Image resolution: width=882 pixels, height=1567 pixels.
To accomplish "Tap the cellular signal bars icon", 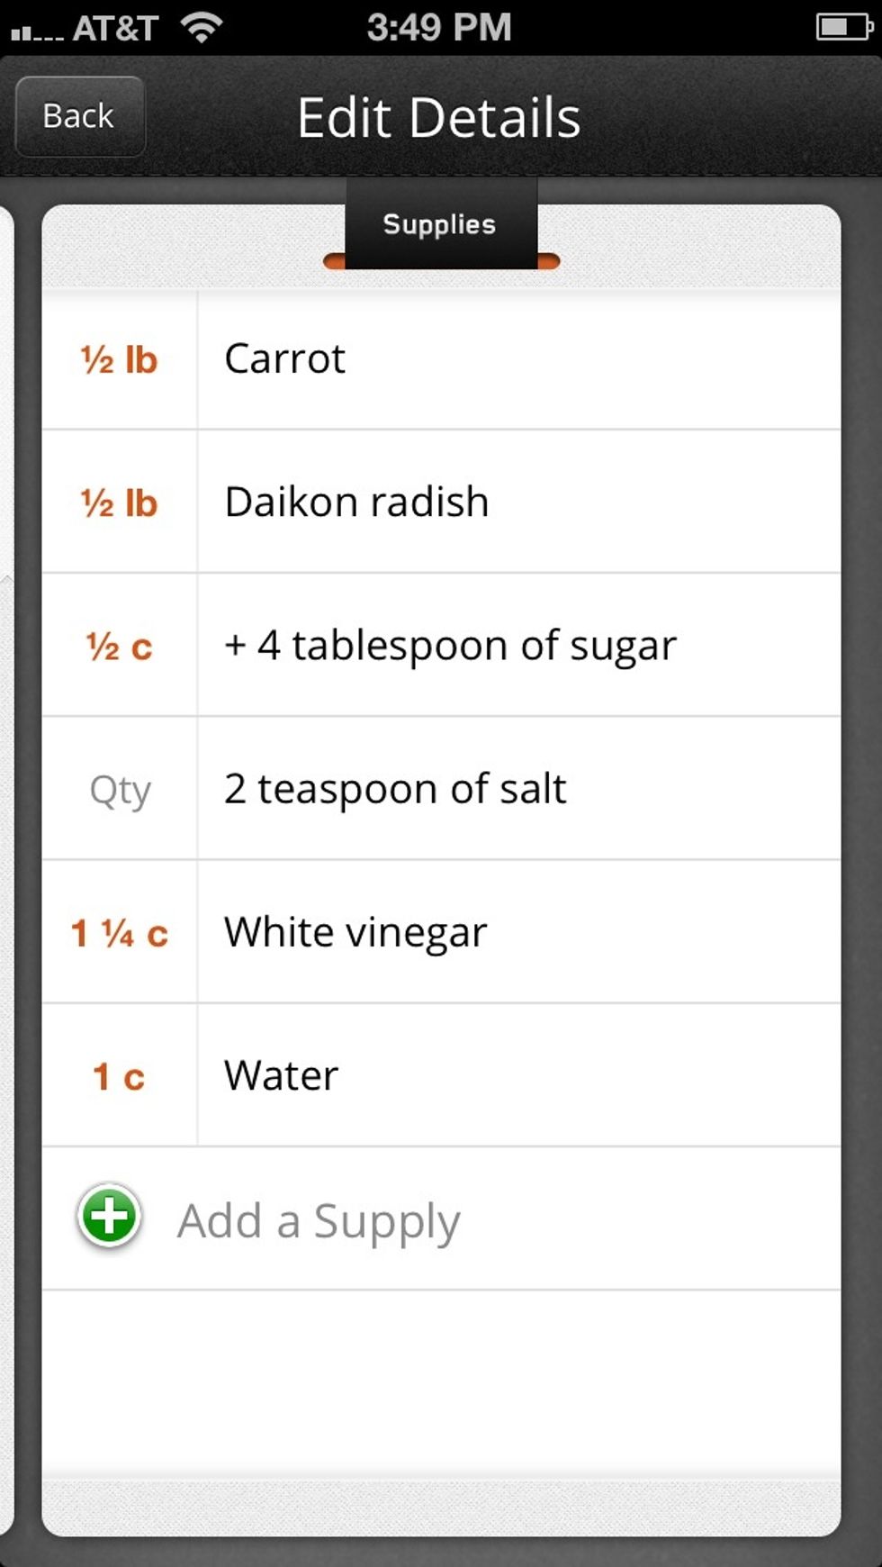I will [x=36, y=32].
